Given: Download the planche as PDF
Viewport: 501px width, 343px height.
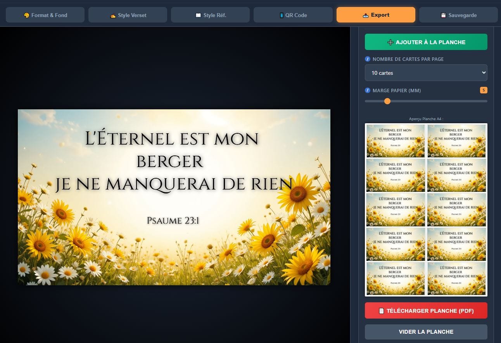Looking at the screenshot, I should pyautogui.click(x=426, y=310).
